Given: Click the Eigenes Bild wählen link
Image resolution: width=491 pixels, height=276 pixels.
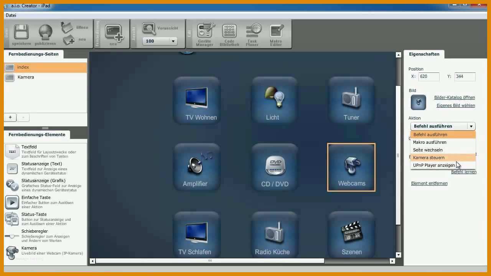Looking at the screenshot, I should coord(456,105).
